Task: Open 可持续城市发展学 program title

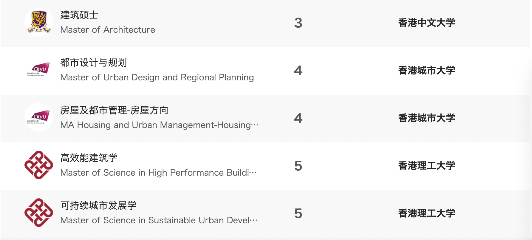Action: click(x=98, y=205)
